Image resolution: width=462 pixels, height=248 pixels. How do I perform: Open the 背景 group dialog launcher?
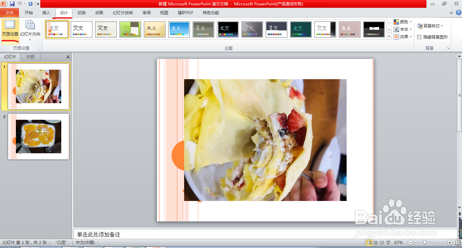click(448, 48)
